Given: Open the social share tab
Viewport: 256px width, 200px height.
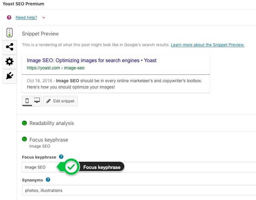Looking at the screenshot, I should (x=9, y=47).
